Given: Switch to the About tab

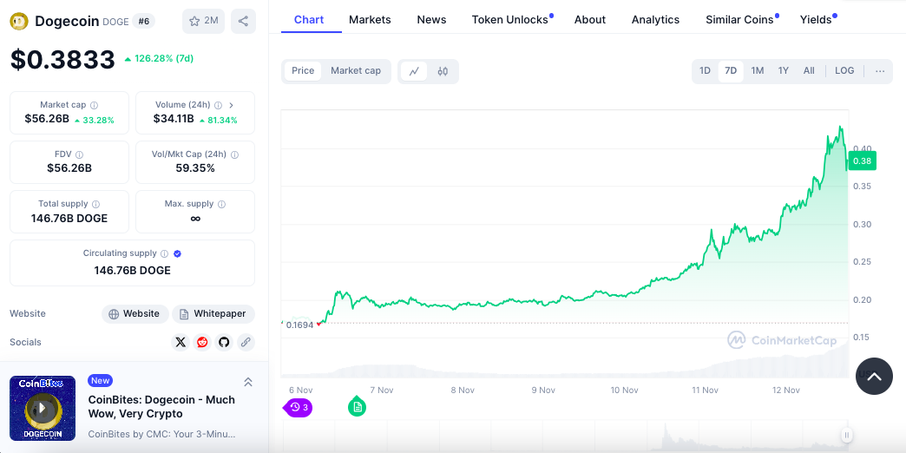Looking at the screenshot, I should (590, 20).
